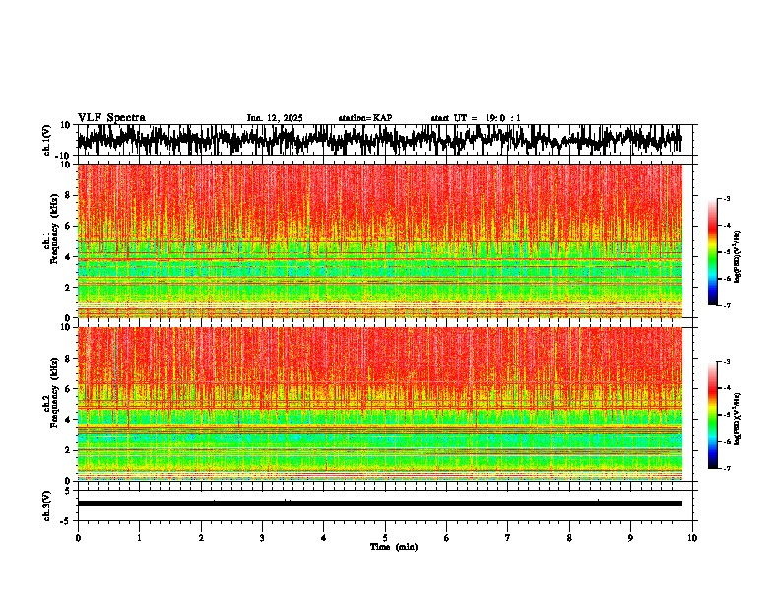Click the black band in ch.3 panel

[x=380, y=503]
